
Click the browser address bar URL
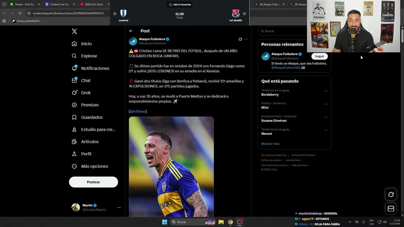click(68, 13)
